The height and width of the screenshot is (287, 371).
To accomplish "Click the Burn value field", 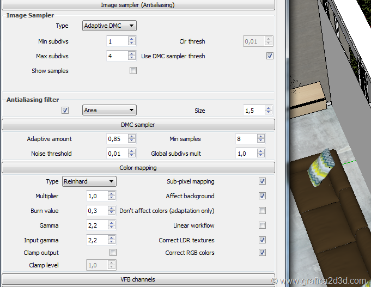I will (x=97, y=211).
